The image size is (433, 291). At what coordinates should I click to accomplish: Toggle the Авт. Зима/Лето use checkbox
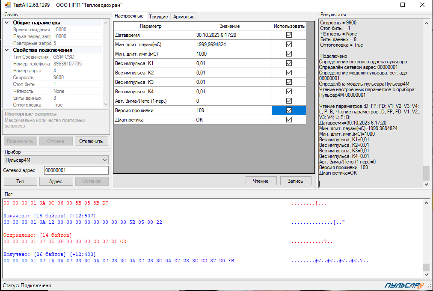289,101
